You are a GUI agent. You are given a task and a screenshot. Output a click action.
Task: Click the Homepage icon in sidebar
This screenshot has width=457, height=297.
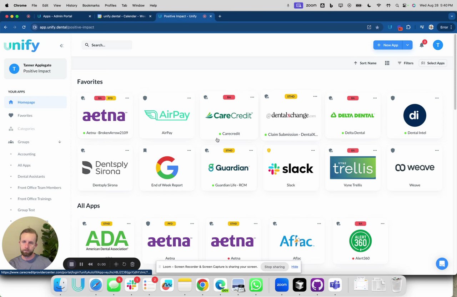pyautogui.click(x=11, y=102)
